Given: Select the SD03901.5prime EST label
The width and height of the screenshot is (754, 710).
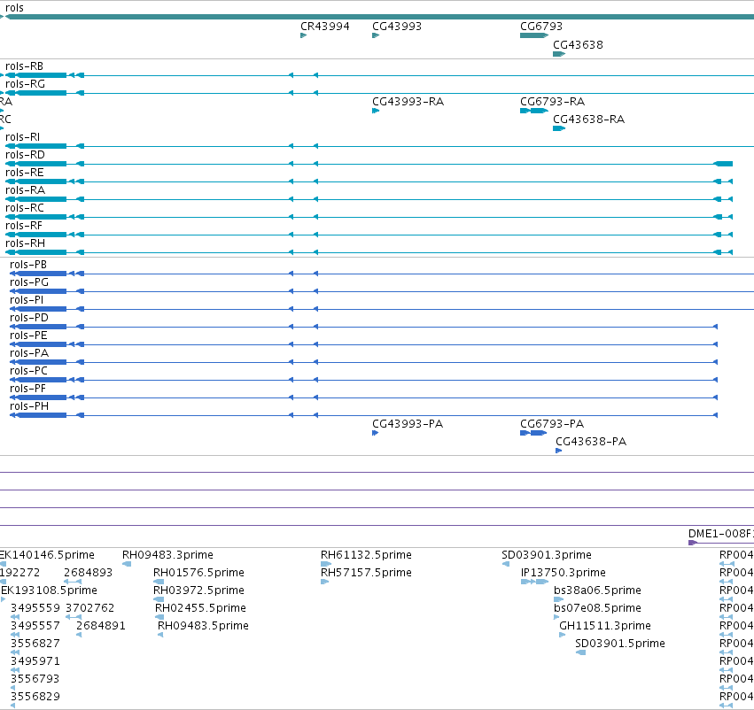Looking at the screenshot, I should tap(620, 644).
